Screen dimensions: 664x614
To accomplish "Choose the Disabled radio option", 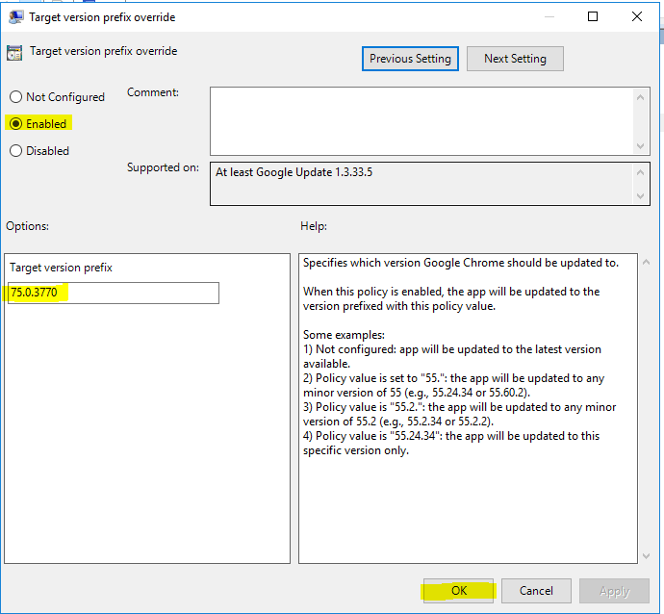I will pyautogui.click(x=15, y=151).
